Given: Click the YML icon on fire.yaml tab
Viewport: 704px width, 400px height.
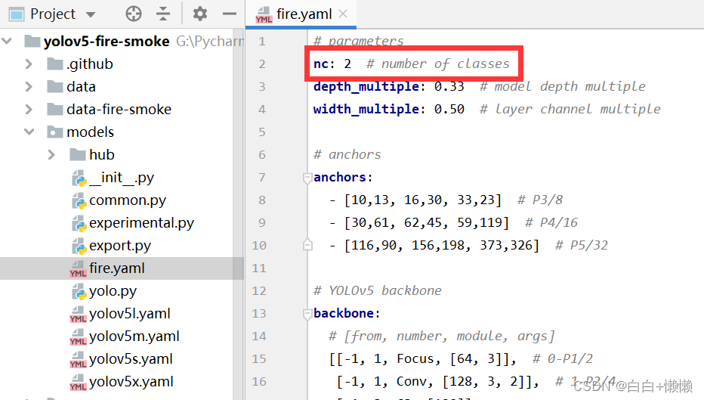Looking at the screenshot, I should (x=264, y=15).
